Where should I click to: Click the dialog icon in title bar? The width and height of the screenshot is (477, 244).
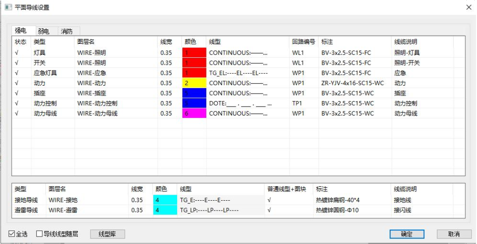click(8, 7)
